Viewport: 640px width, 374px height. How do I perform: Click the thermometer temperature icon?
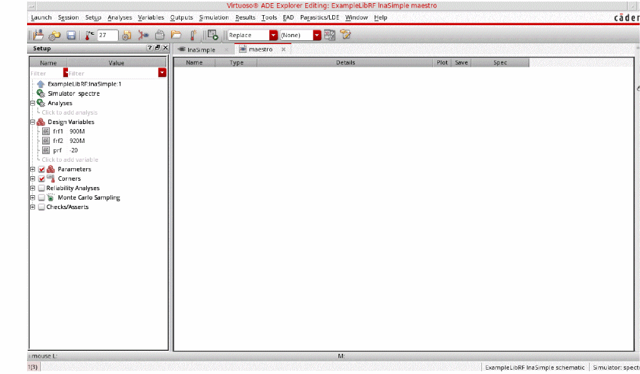click(x=90, y=35)
